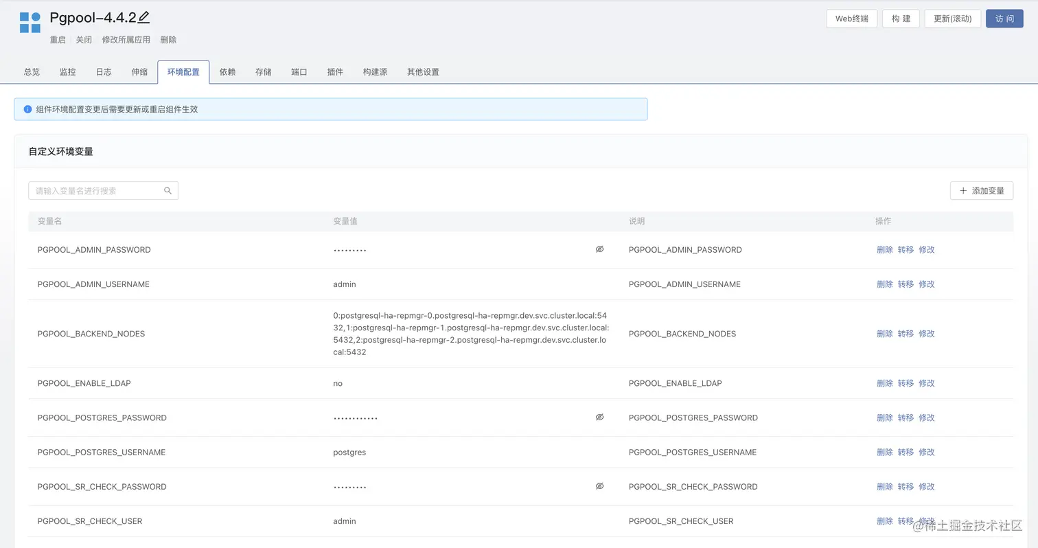
Task: Click 删除 for PGPOOL_SR_CHECK_PASSWORD
Action: coord(885,486)
